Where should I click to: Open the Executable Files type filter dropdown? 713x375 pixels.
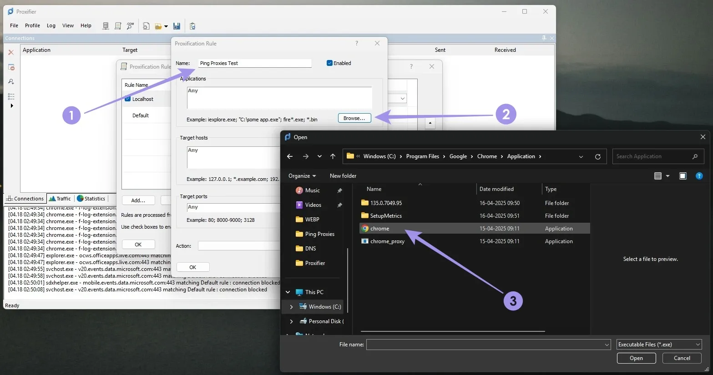pyautogui.click(x=659, y=345)
